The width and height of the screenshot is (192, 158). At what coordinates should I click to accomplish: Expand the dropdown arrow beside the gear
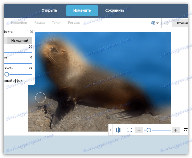pos(157,23)
